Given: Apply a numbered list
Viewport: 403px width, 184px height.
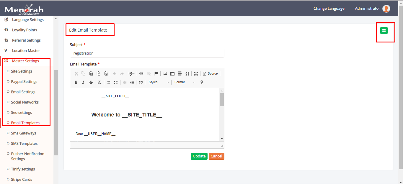Looking at the screenshot, I should (x=108, y=82).
